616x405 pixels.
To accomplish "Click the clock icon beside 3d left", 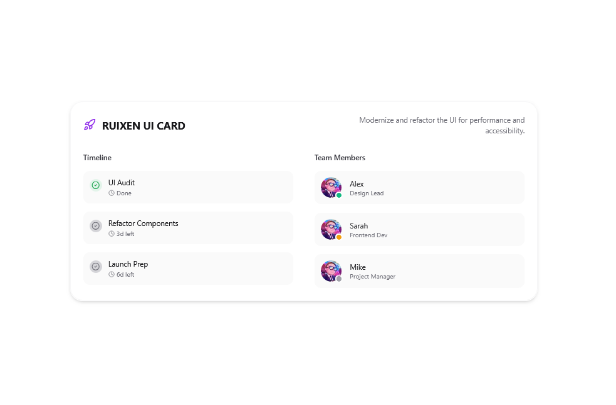I will (112, 234).
